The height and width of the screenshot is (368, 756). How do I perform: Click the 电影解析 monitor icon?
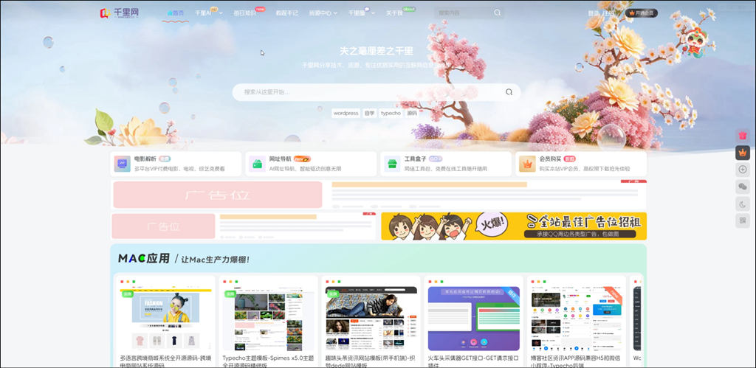click(123, 164)
